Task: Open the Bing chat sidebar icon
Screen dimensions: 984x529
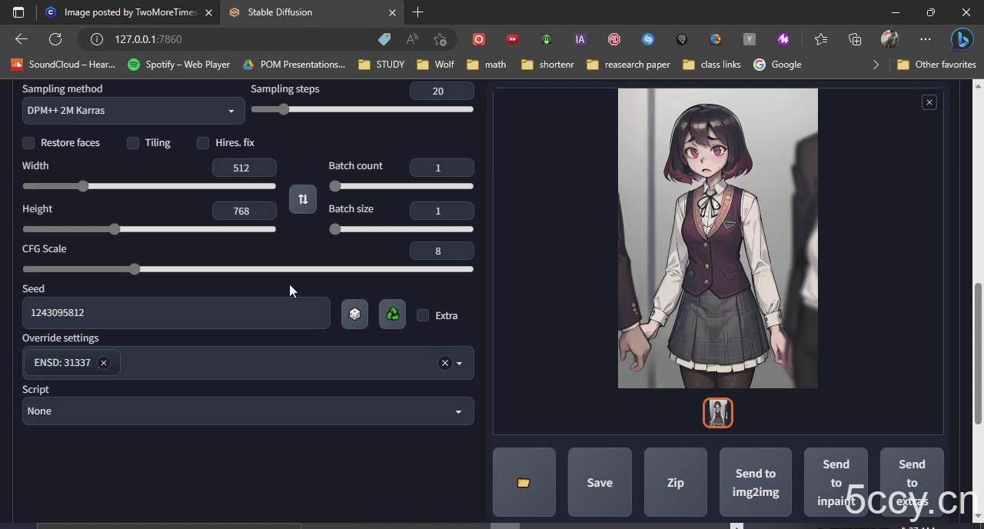Action: pyautogui.click(x=962, y=39)
